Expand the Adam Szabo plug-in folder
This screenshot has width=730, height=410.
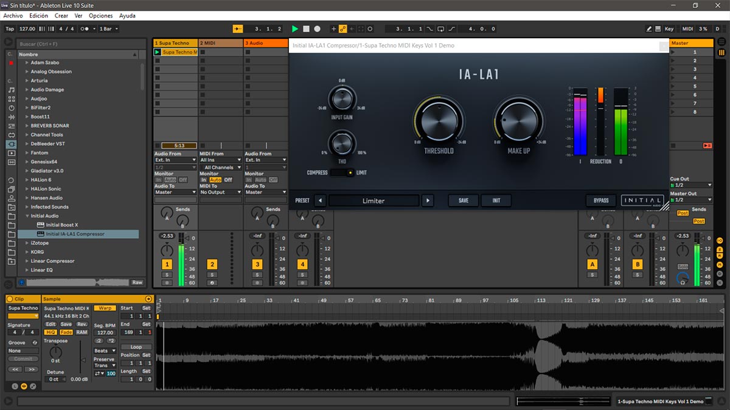click(27, 63)
